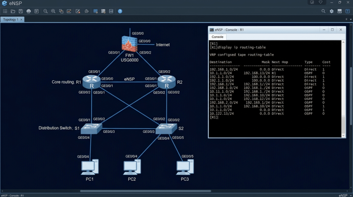Open the hamburger menu list icon
Image resolution: width=353 pixels, height=197 pixels.
coord(5,11)
